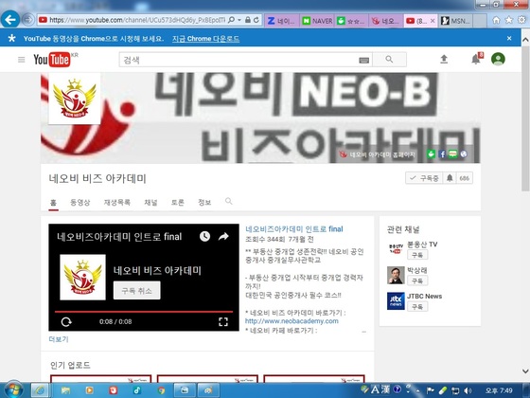The width and height of the screenshot is (530, 398).
Task: Click the lock security icon
Action: pos(248,20)
